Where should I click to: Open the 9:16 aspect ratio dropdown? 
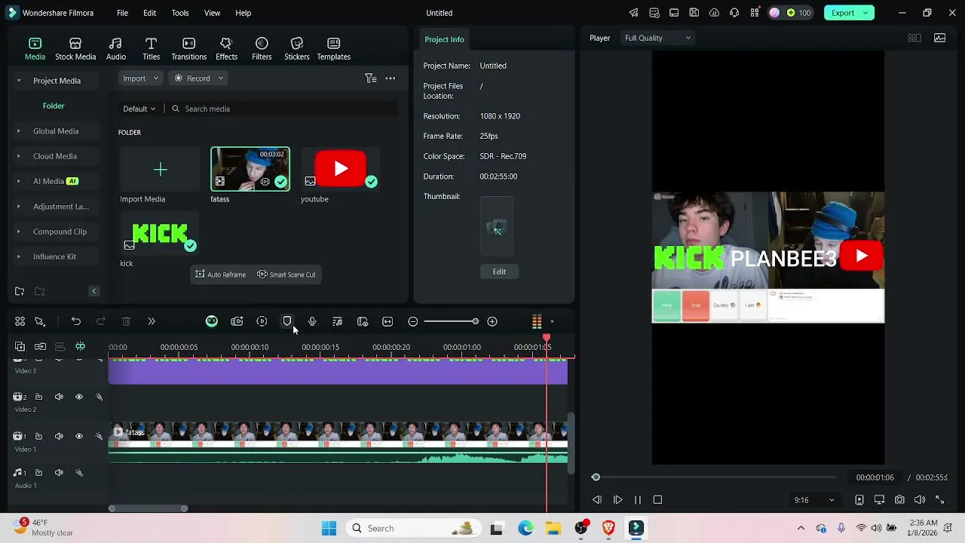(x=813, y=500)
